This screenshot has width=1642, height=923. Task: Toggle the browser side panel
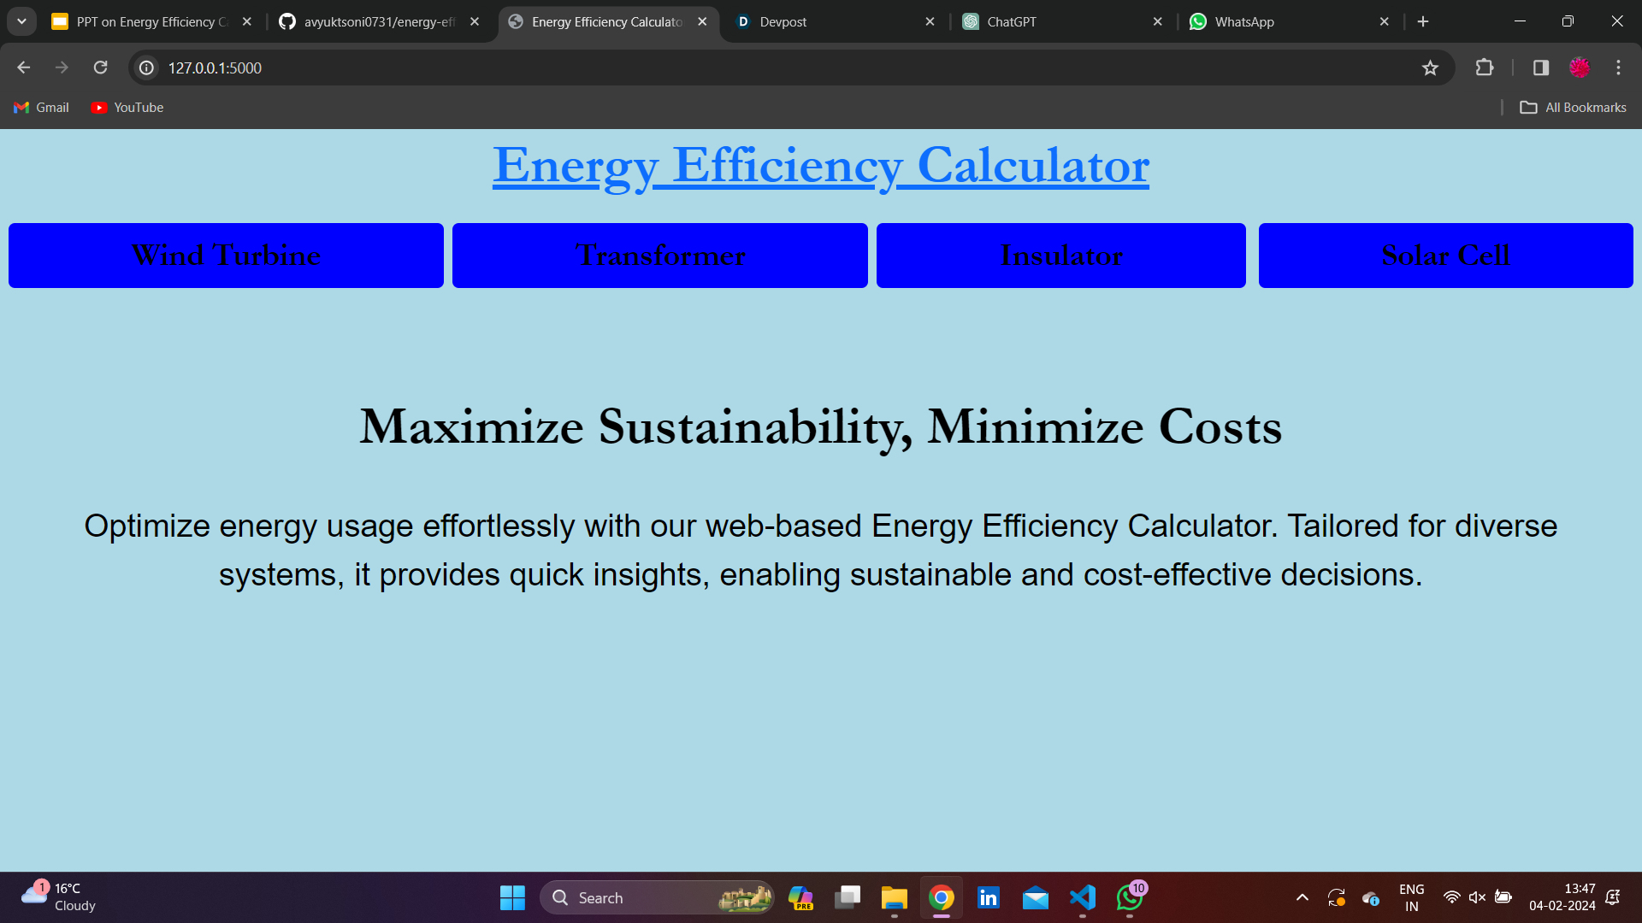[1541, 68]
